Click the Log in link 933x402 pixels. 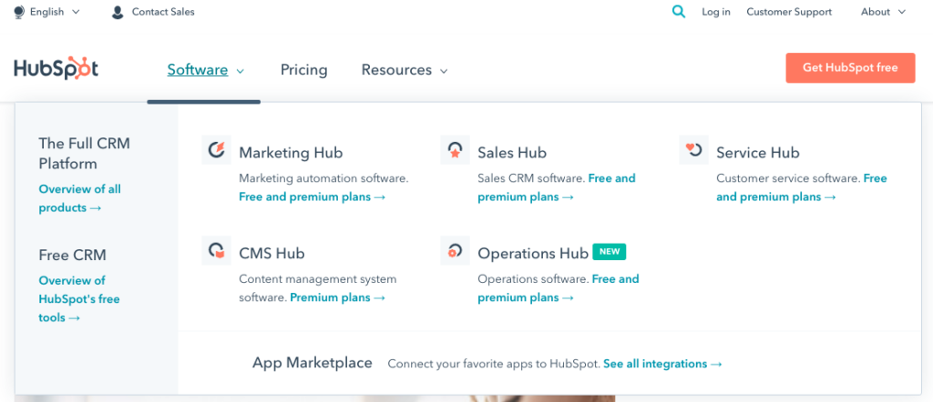point(716,12)
